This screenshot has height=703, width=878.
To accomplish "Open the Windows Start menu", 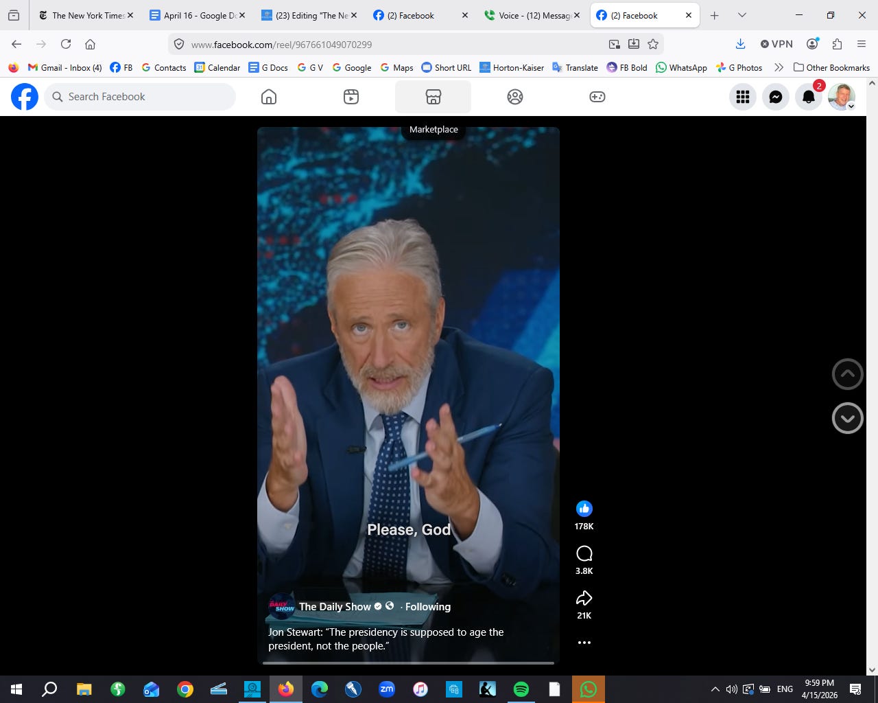I will tap(16, 689).
